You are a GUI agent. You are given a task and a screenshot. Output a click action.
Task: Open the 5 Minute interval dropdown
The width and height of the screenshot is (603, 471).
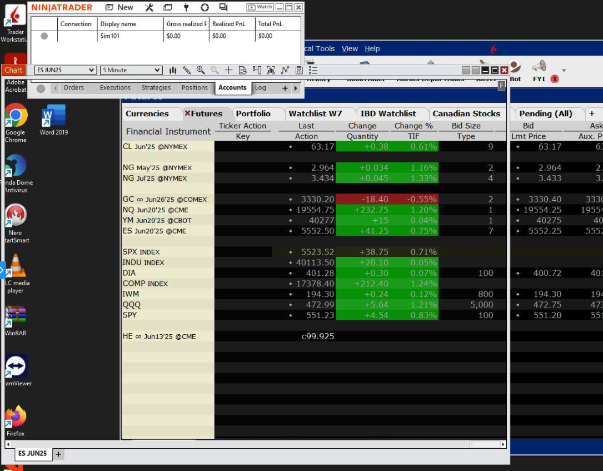pos(131,70)
